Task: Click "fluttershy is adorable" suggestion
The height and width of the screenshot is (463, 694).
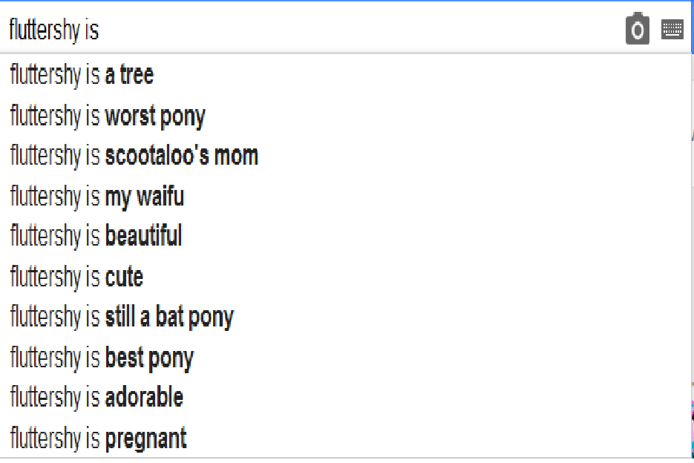Action: (96, 398)
